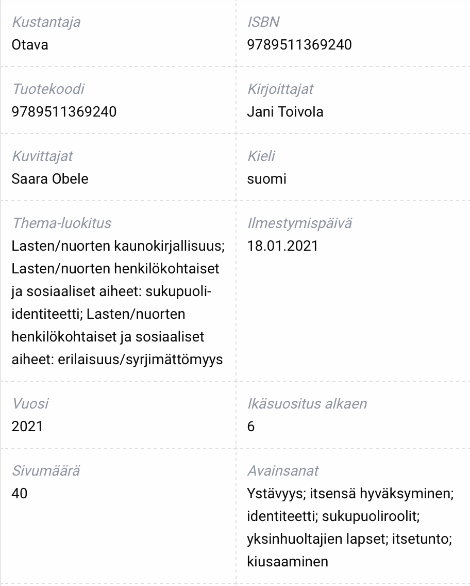Select the Tuotekoodi product code value
470x586 pixels.
click(64, 112)
